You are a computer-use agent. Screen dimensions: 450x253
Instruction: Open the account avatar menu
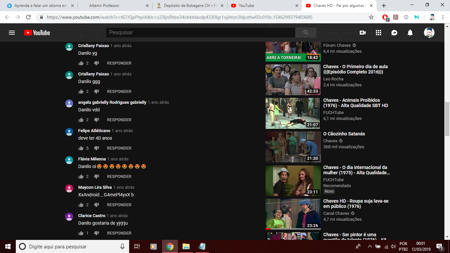click(x=429, y=33)
